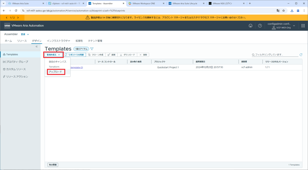The height and width of the screenshot is (170, 308).
Task: Open the browser downloads icon
Action: pyautogui.click(x=292, y=10)
